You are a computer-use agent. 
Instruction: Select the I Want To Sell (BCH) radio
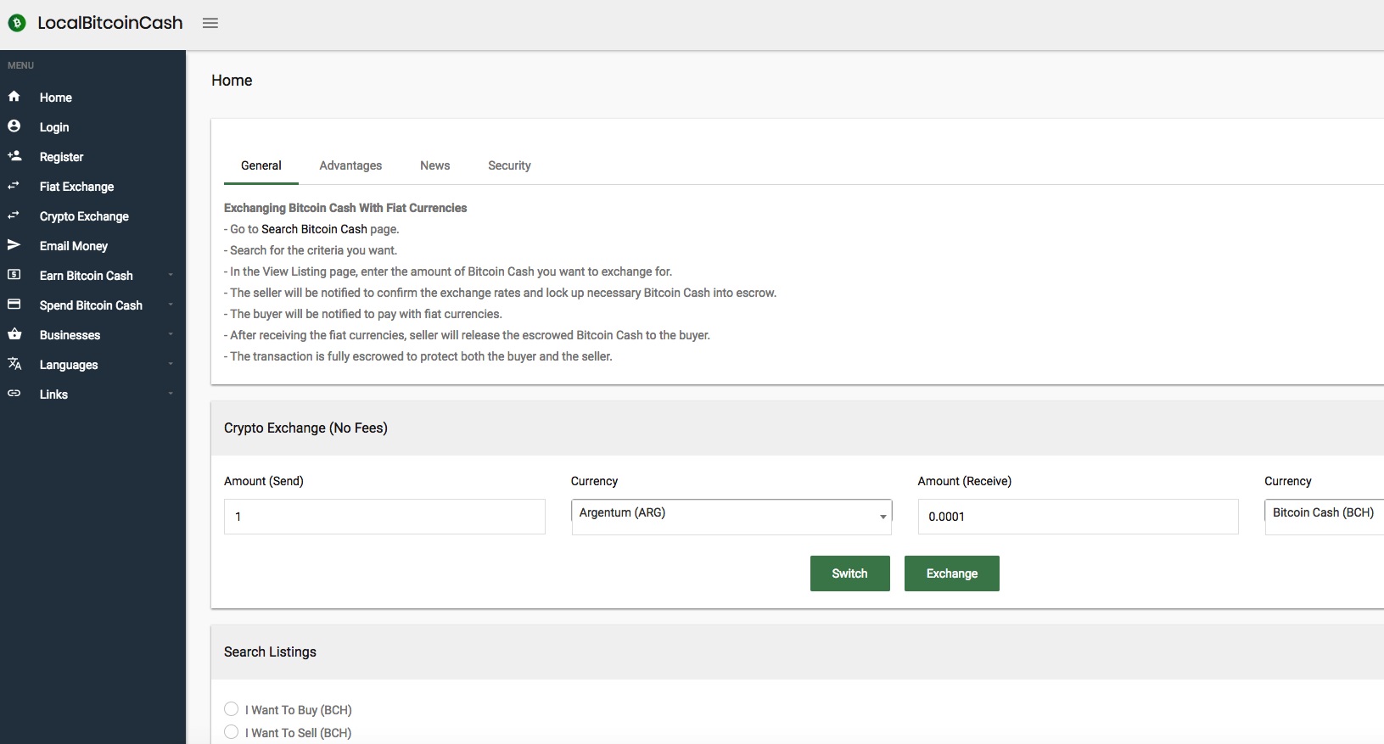point(231,732)
